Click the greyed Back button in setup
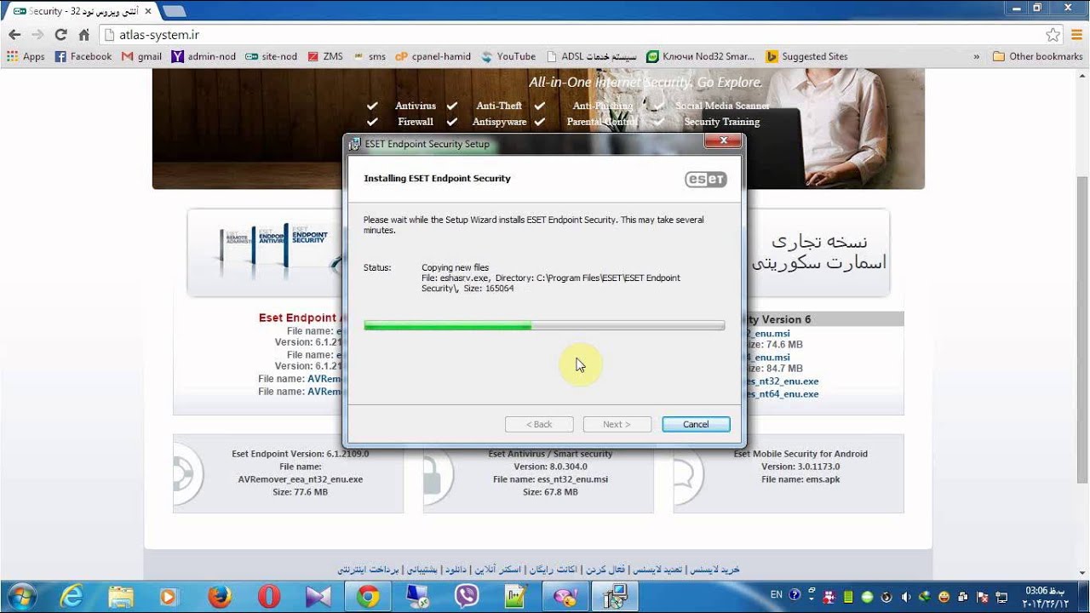 [x=539, y=424]
